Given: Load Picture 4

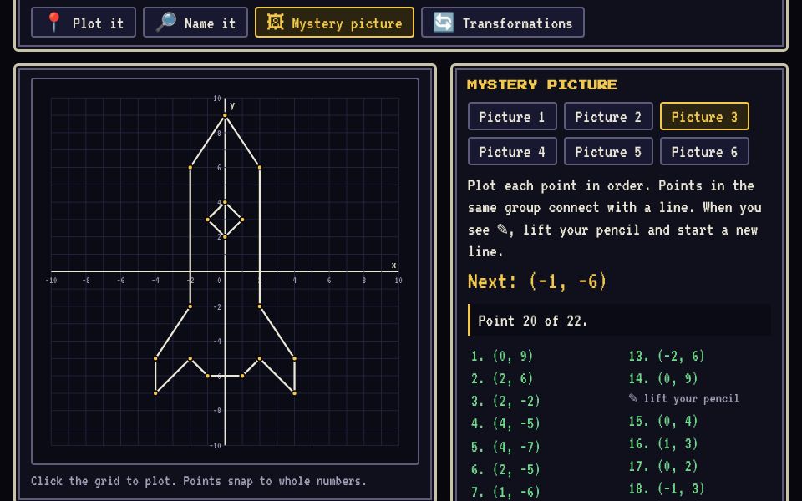Looking at the screenshot, I should tap(512, 151).
